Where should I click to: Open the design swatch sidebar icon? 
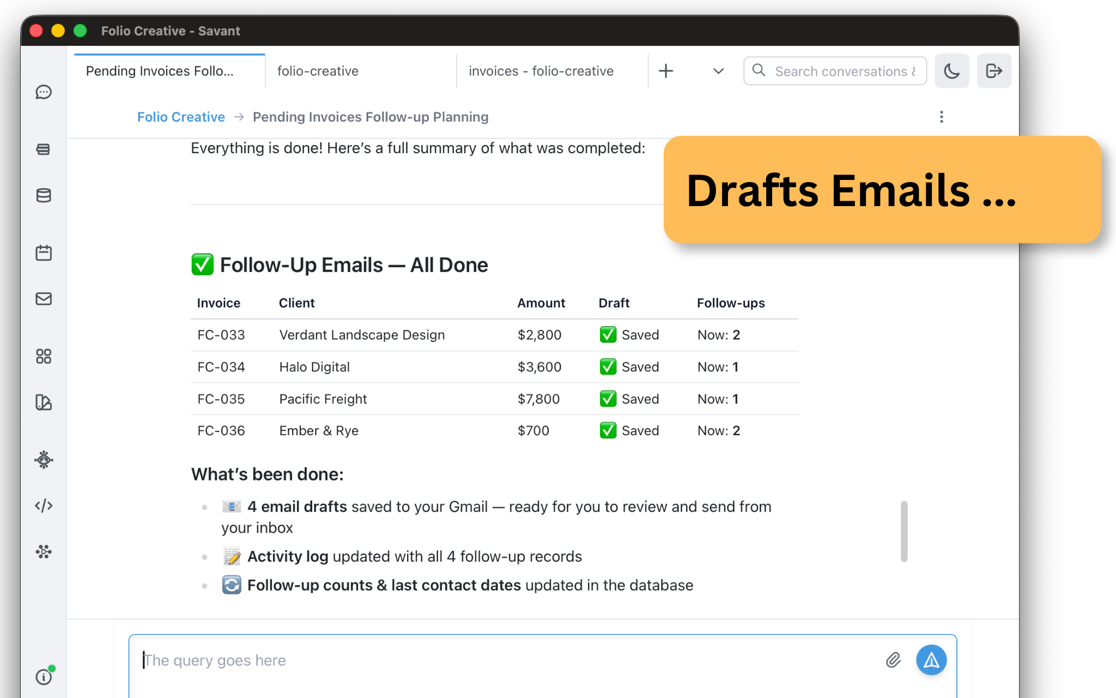click(x=44, y=402)
